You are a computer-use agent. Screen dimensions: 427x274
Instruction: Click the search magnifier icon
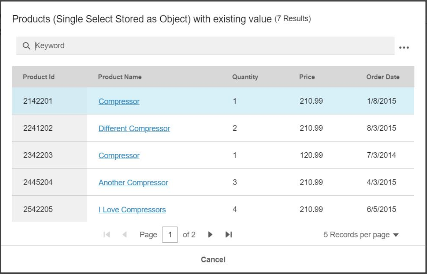(x=26, y=46)
